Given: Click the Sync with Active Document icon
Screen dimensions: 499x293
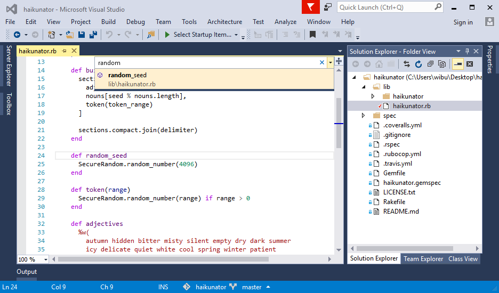Looking at the screenshot, I should pyautogui.click(x=407, y=64).
